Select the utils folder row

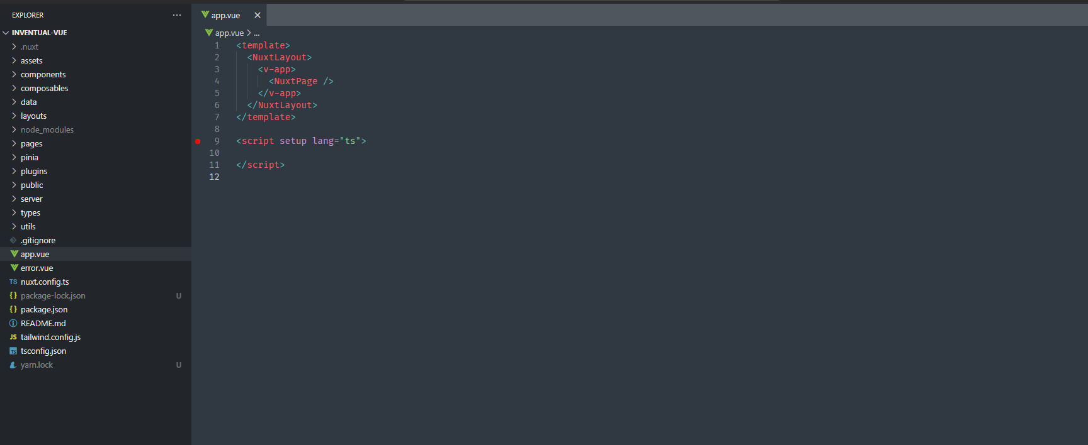coord(96,226)
